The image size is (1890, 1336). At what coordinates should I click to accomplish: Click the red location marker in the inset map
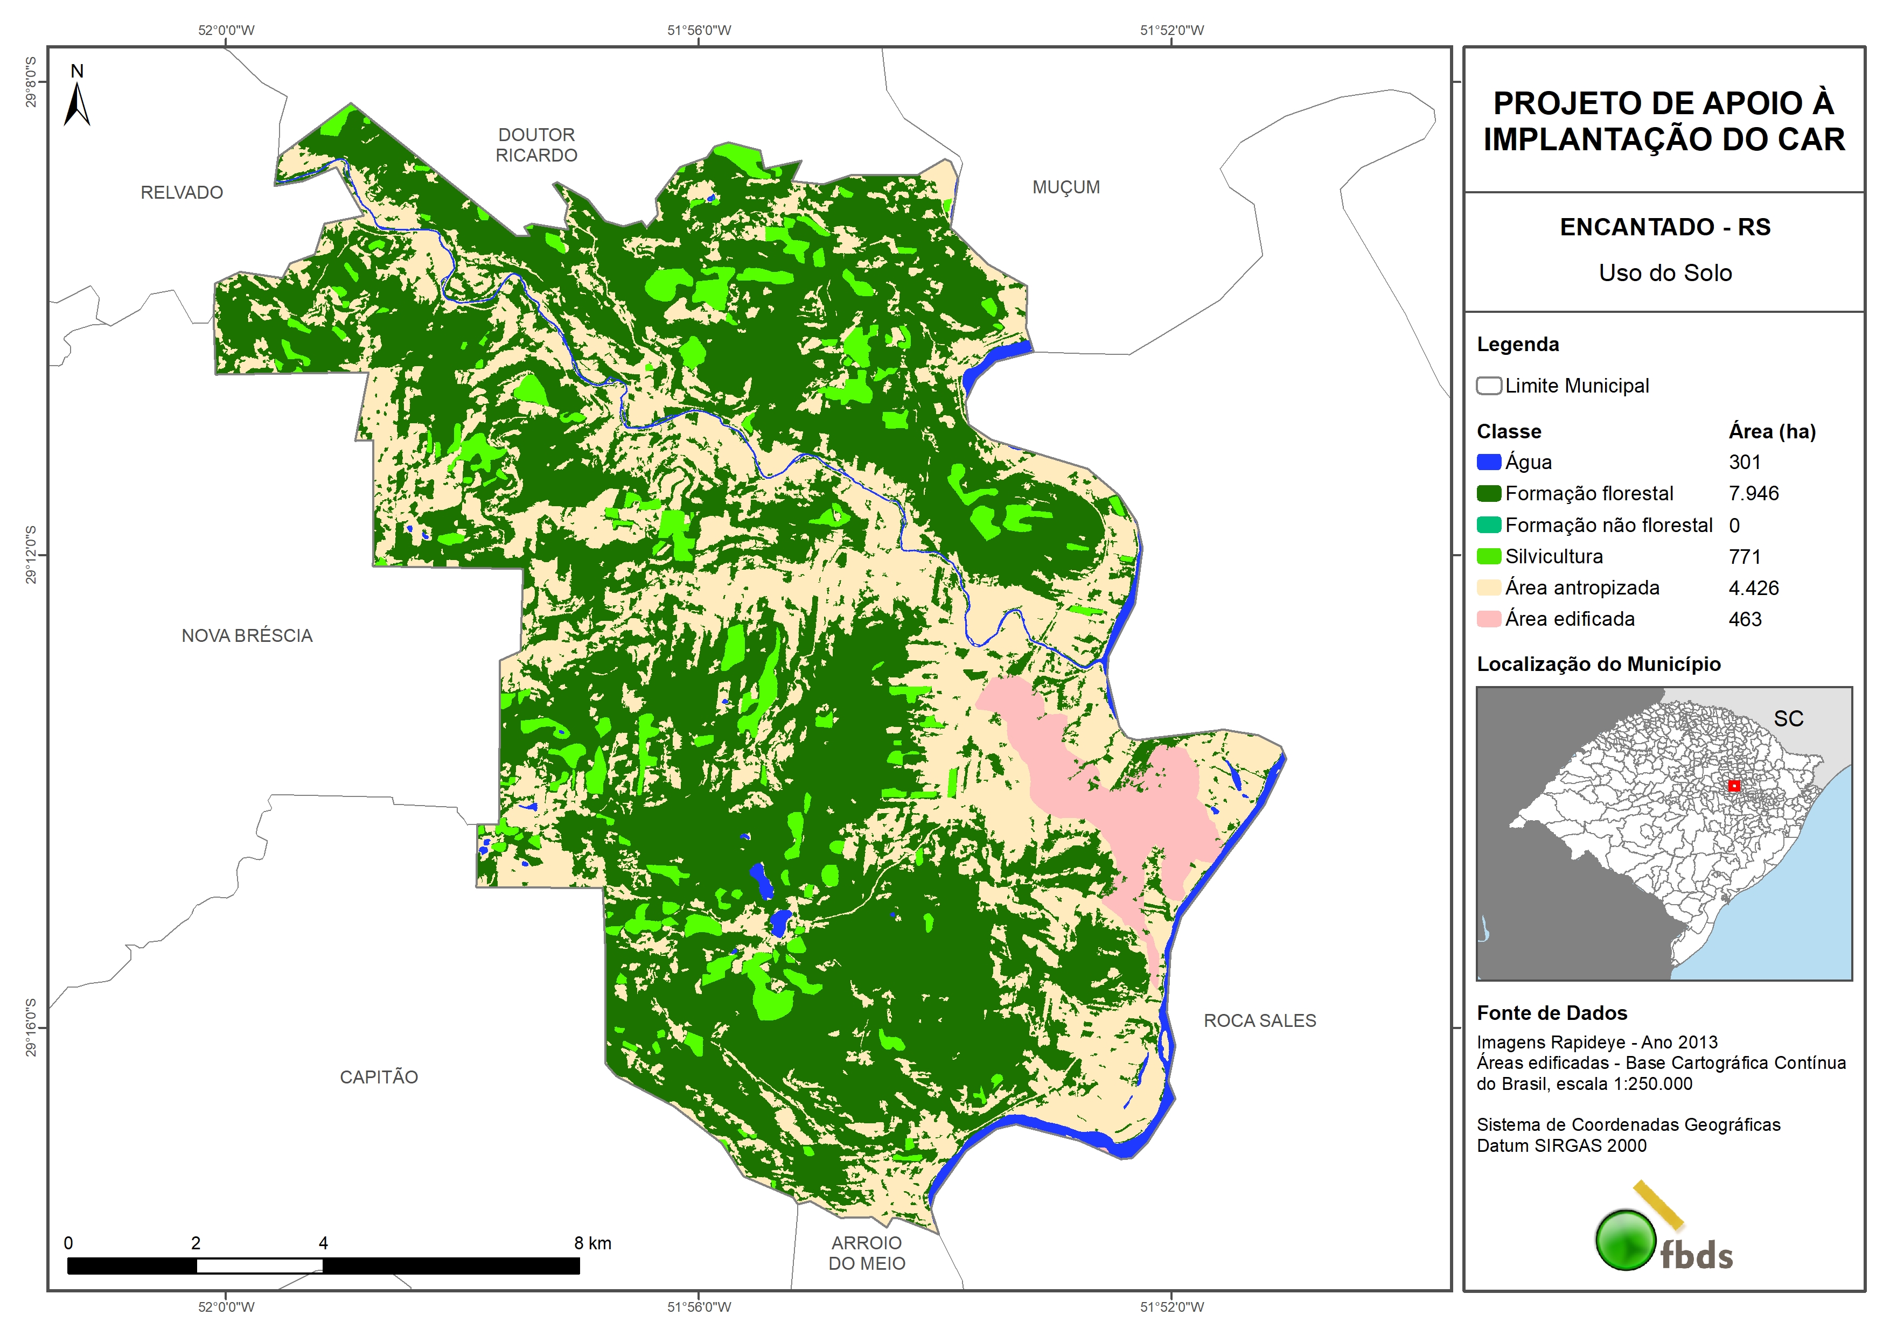[1734, 786]
